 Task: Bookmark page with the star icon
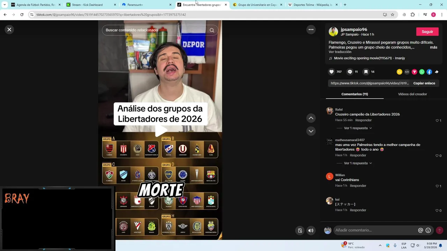tap(393, 15)
